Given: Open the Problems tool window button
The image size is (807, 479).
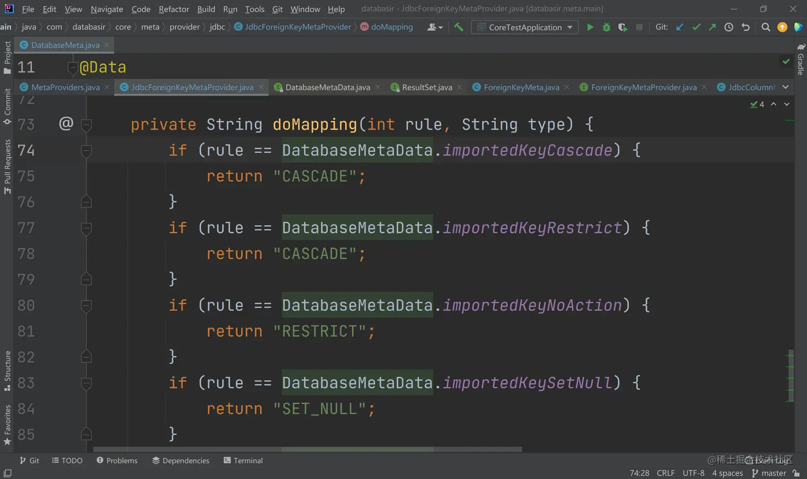Looking at the screenshot, I should (117, 460).
